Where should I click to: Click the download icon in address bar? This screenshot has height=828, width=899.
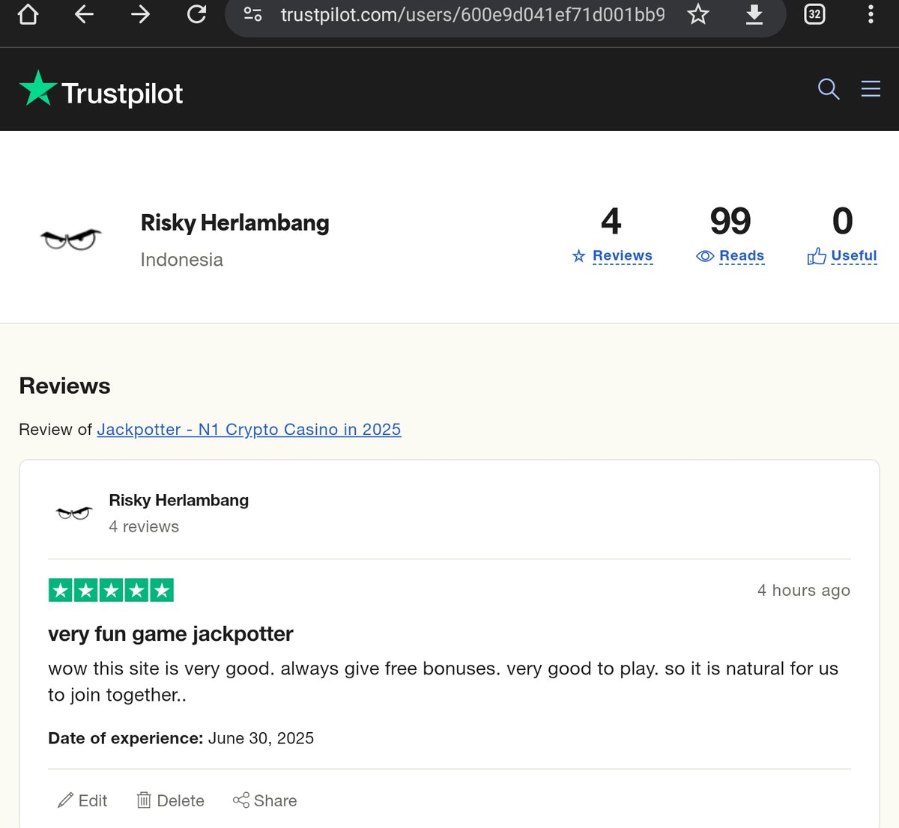[754, 14]
